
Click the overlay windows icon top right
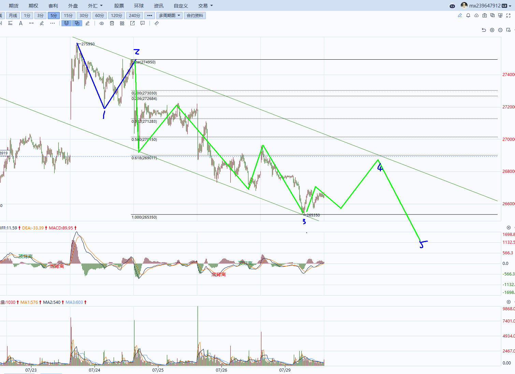[492, 15]
